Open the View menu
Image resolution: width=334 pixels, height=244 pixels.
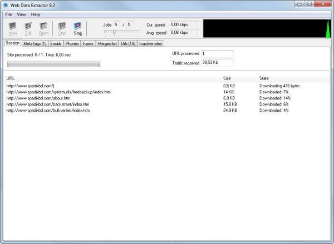coord(21,14)
